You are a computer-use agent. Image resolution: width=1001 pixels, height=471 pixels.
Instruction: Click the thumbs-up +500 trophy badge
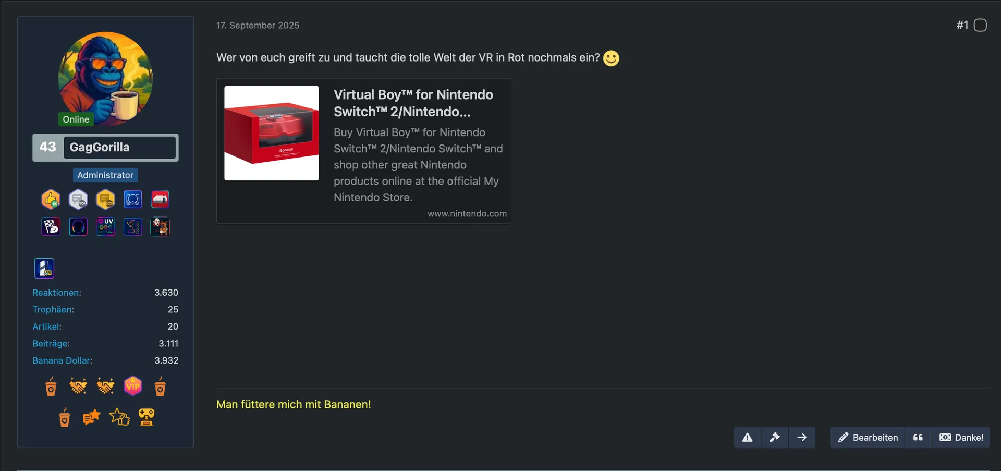tap(51, 199)
